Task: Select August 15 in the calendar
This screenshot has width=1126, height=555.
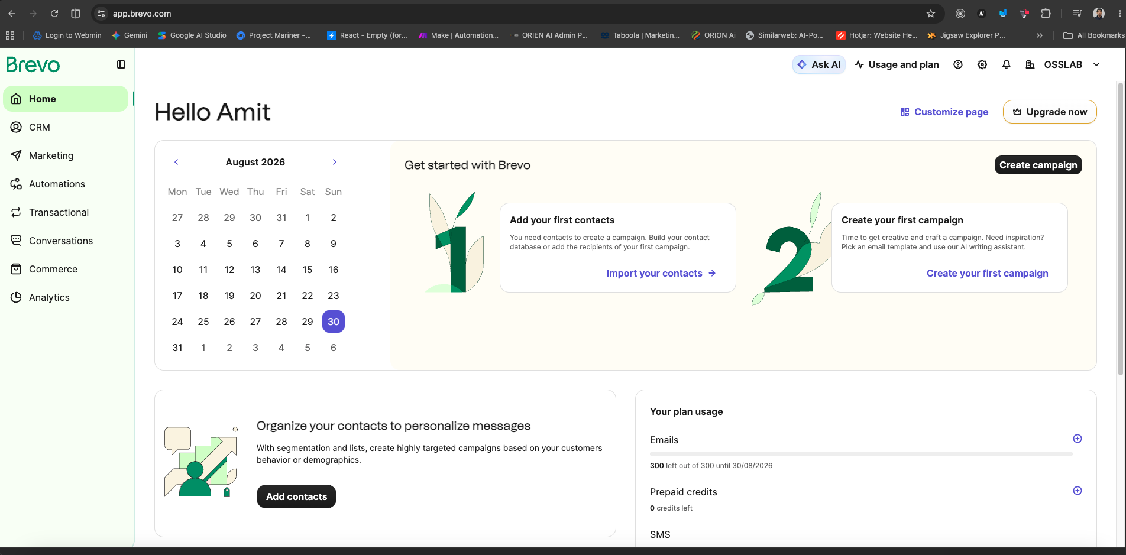Action: [x=308, y=270]
